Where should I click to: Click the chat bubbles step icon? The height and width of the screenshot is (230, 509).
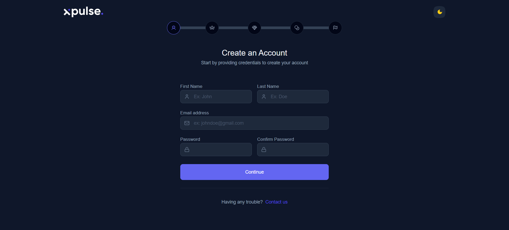(297, 28)
